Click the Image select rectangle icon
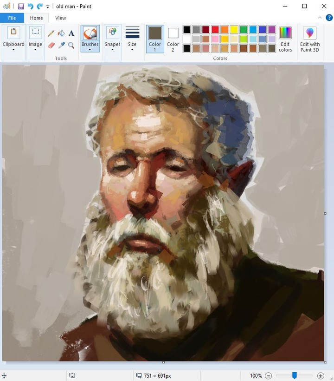The image size is (334, 381). click(x=35, y=33)
